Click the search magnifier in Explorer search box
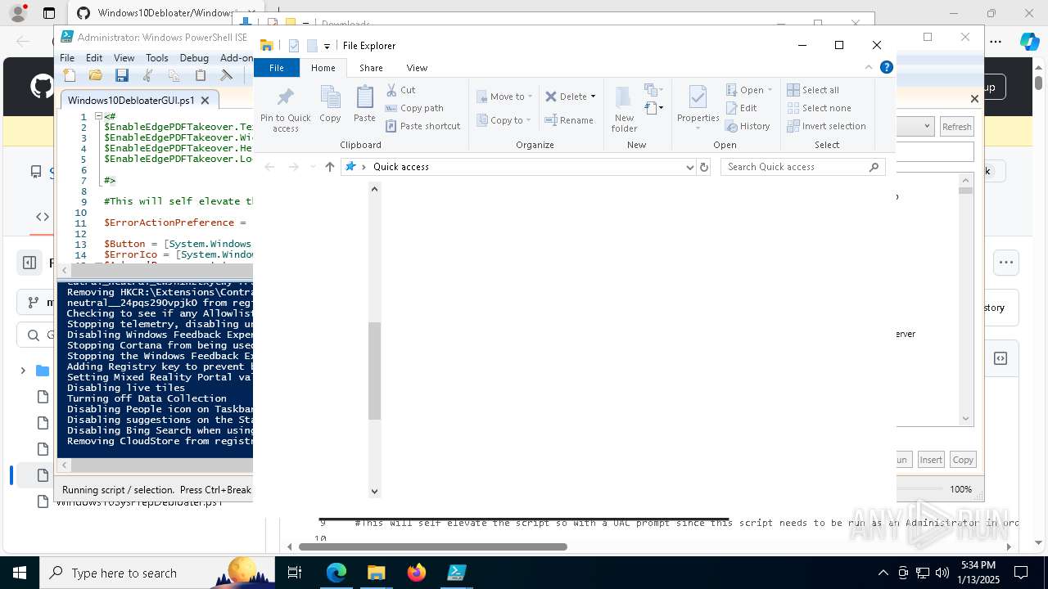1048x589 pixels. pyautogui.click(x=874, y=167)
